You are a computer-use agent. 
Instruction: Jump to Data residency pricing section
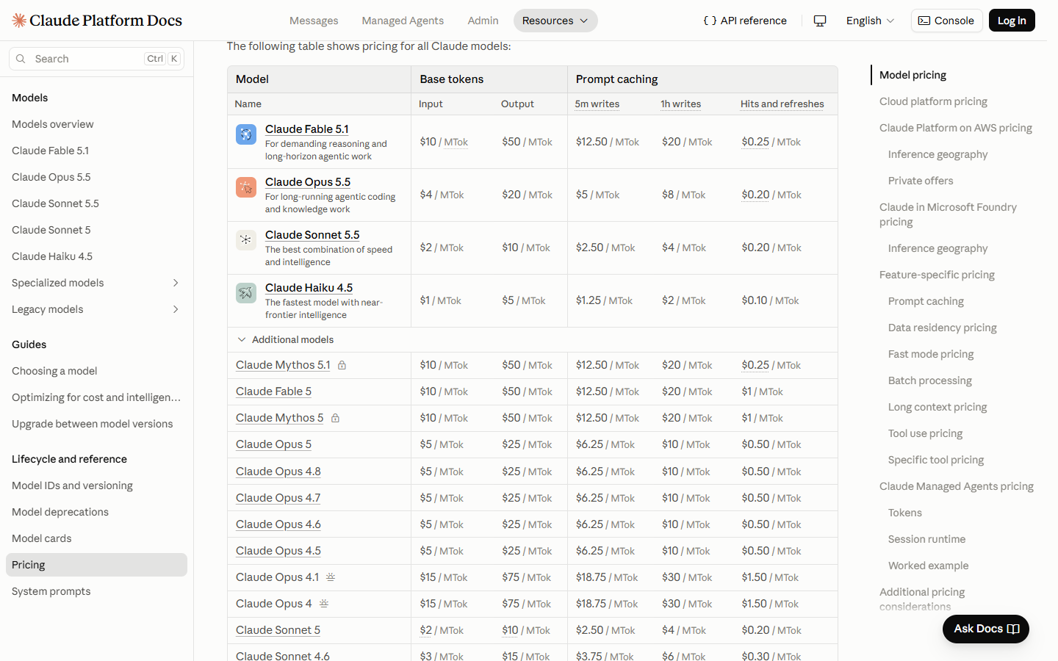[x=943, y=328]
